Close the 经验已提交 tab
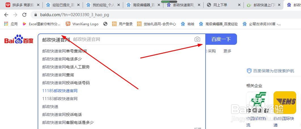301x129 pixels. pyautogui.click(x=78, y=5)
